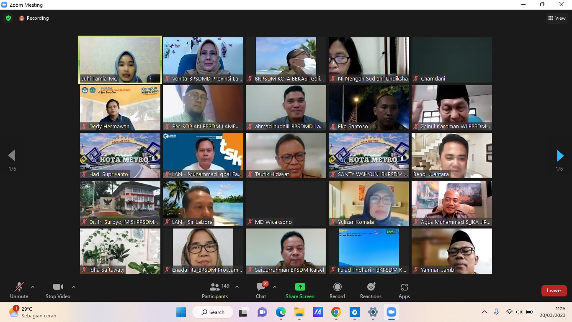Open the Windows Start menu
Viewport: 572px width, 322px height.
(x=181, y=312)
